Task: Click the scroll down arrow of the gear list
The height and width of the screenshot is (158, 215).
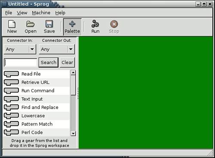Action: tap(73, 133)
